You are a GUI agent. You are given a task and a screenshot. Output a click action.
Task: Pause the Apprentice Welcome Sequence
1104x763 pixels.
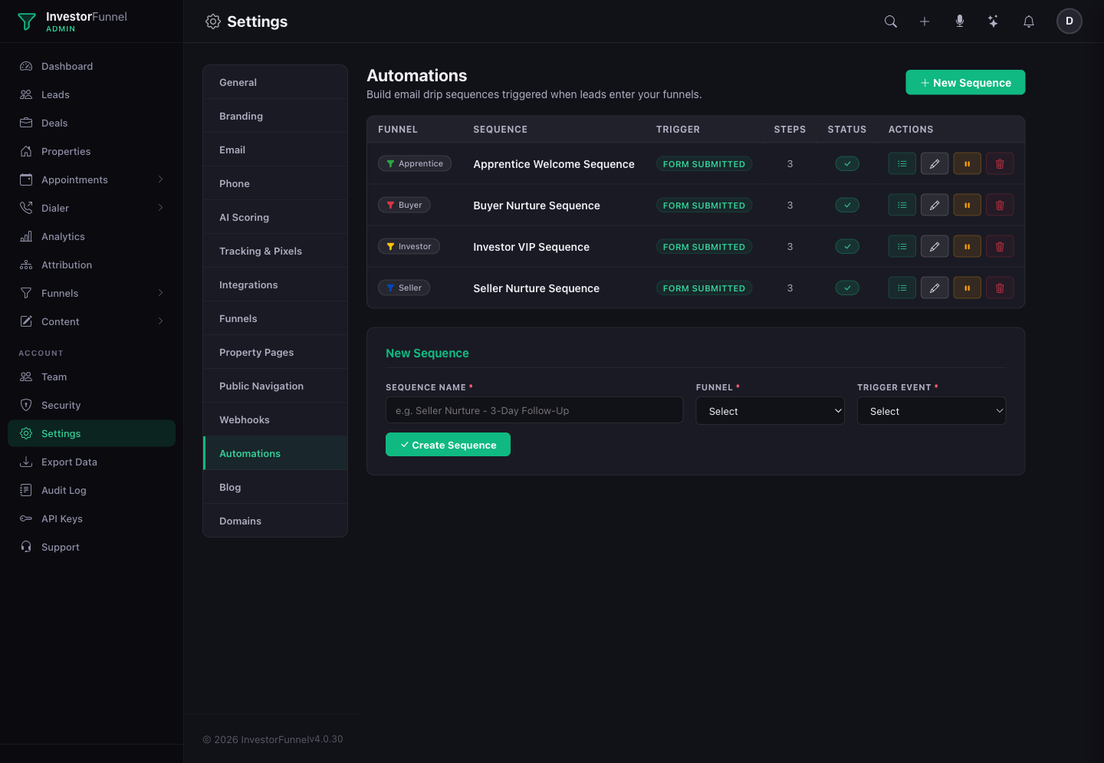(968, 163)
